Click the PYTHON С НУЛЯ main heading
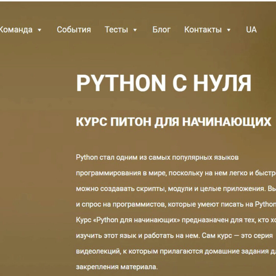Image resolution: width=276 pixels, height=276 pixels. click(x=164, y=83)
